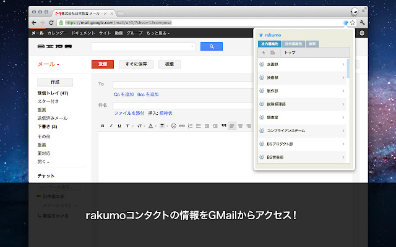Click the blue search button
The height and width of the screenshot is (247, 396).
pyautogui.click(x=212, y=46)
